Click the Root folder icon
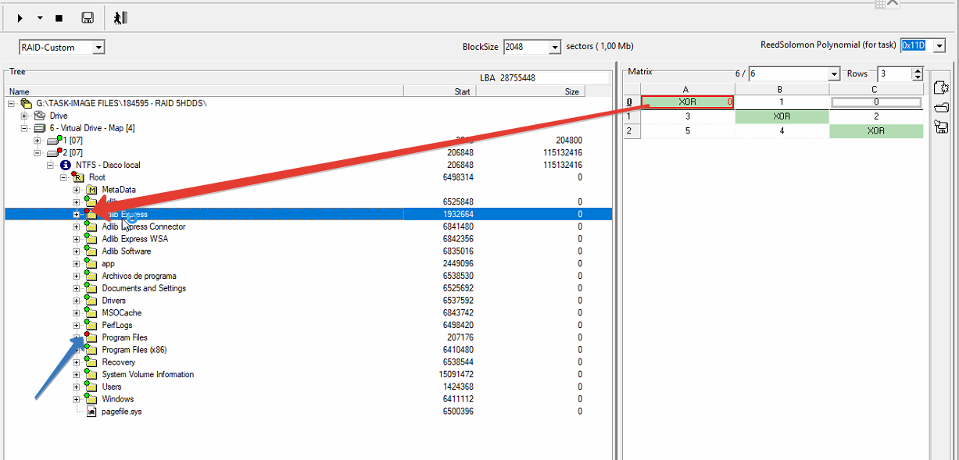The image size is (959, 460). coord(79,177)
